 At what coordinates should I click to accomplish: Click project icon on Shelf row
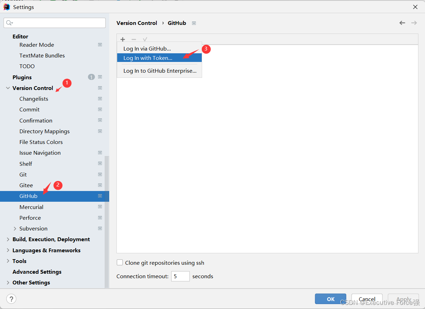coord(100,163)
